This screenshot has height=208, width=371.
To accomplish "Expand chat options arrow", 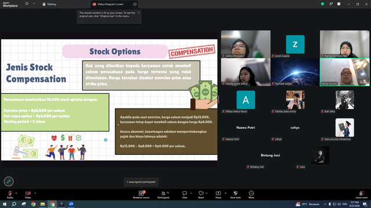I will click(x=191, y=193).
